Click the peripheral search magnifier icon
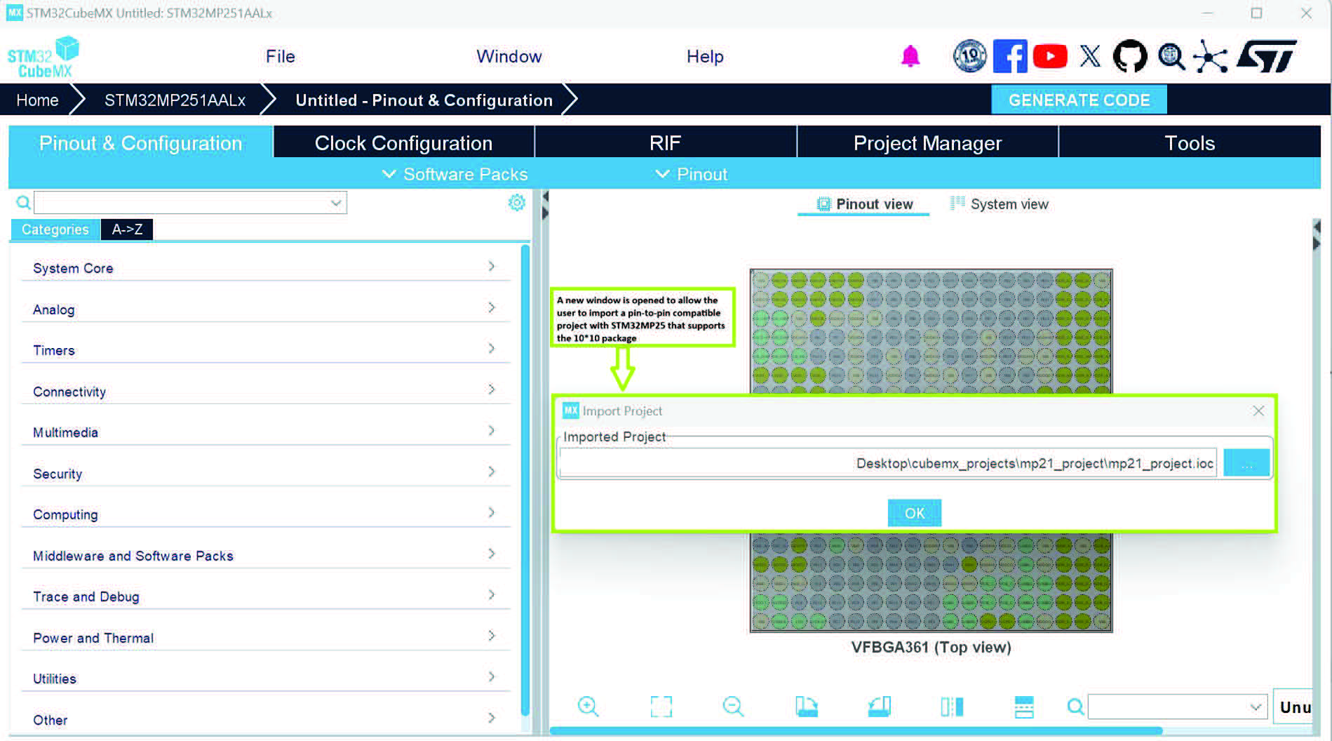The image size is (1332, 741). (x=23, y=203)
